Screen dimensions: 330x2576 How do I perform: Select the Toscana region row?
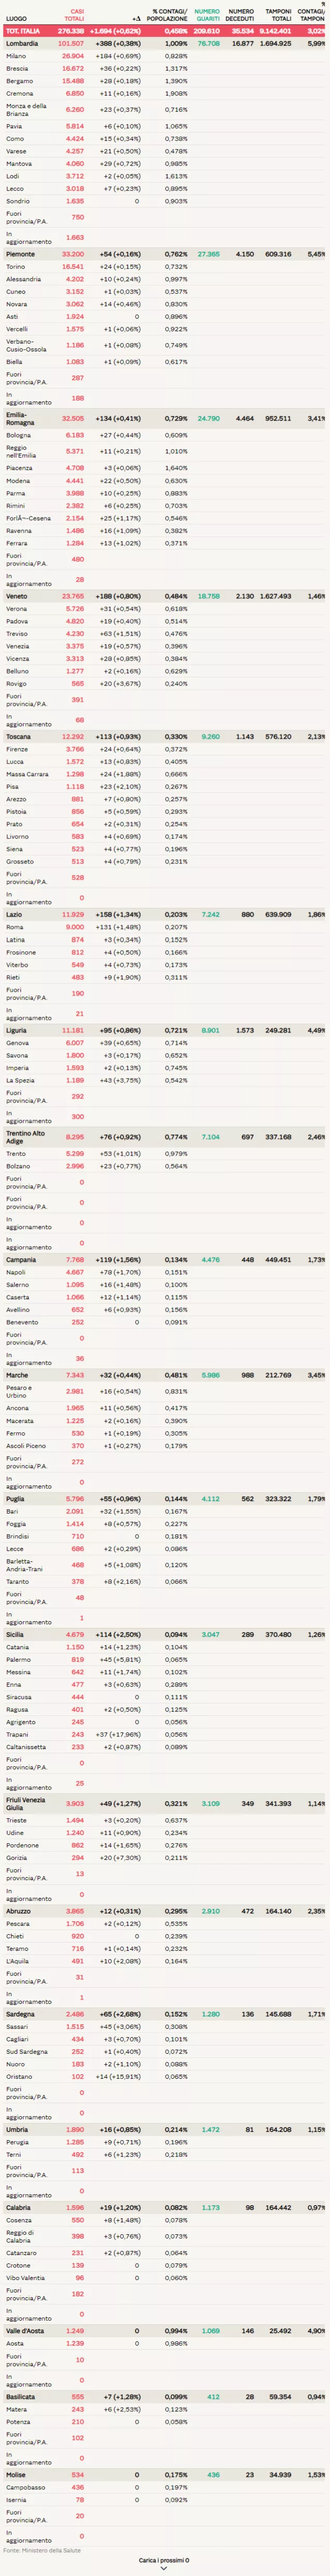pyautogui.click(x=165, y=737)
